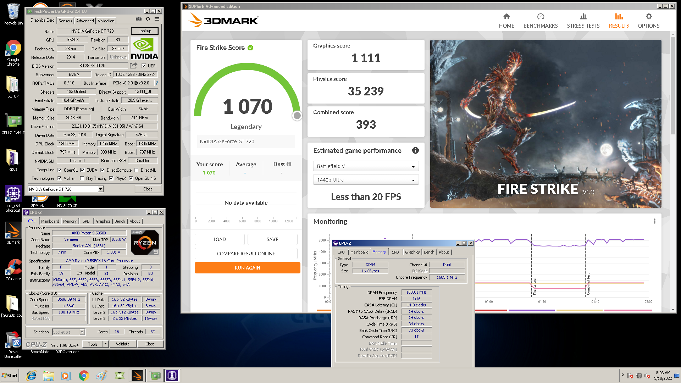Click the Fire Strike score gauge handle
Screen dimensions: 681x383
coord(297,116)
